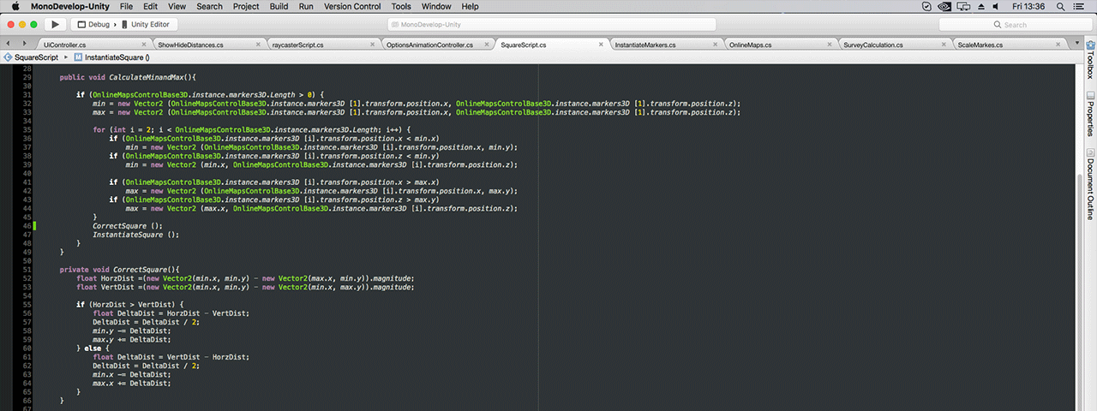
Task: Click the SquareScript class icon in breadcrumb
Action: point(8,57)
